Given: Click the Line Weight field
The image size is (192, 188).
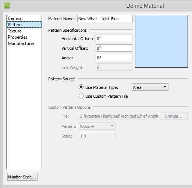Looking at the screenshot, I should click(x=114, y=67).
